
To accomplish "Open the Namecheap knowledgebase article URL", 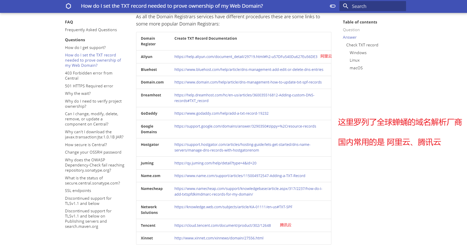I will tap(248, 191).
